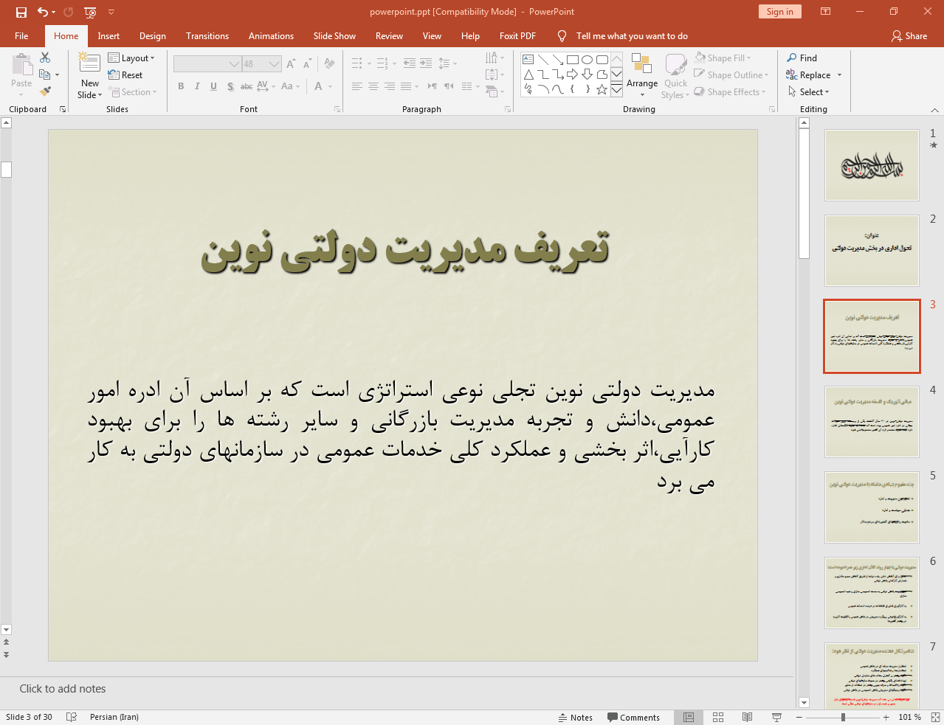Open the spelling check status icon
This screenshot has width=944, height=725.
tap(72, 717)
